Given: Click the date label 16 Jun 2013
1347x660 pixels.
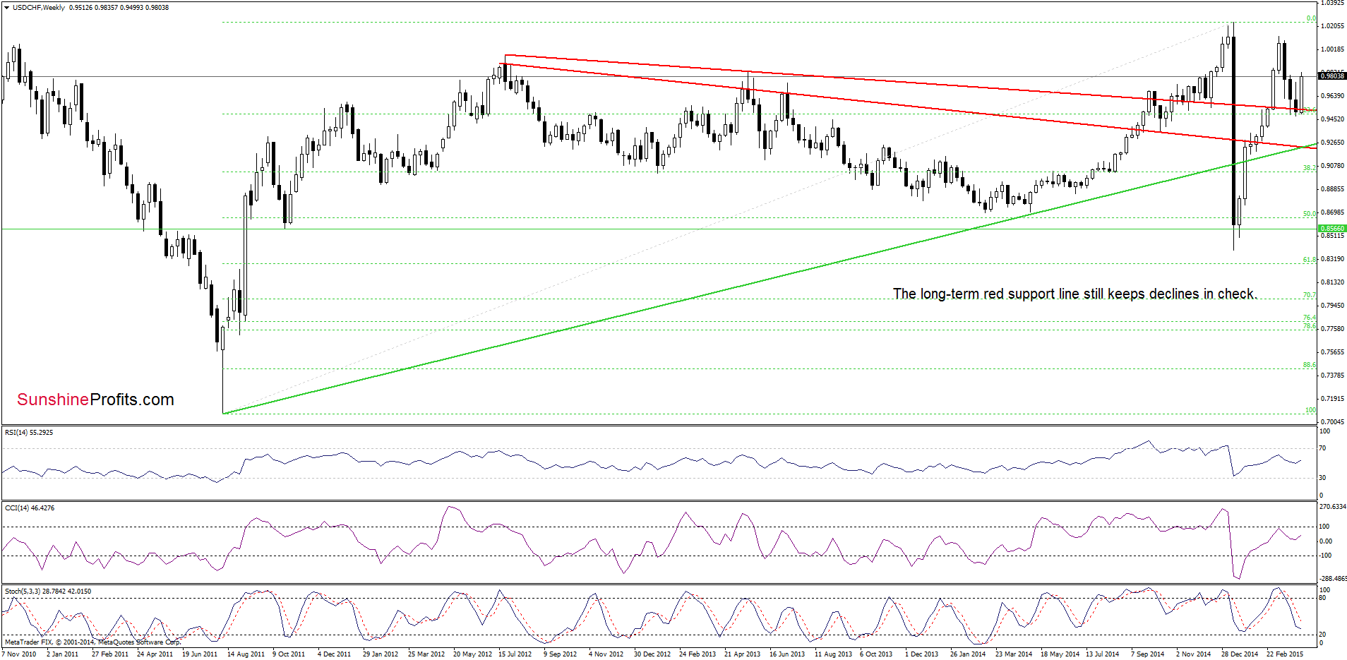Looking at the screenshot, I should click(787, 654).
